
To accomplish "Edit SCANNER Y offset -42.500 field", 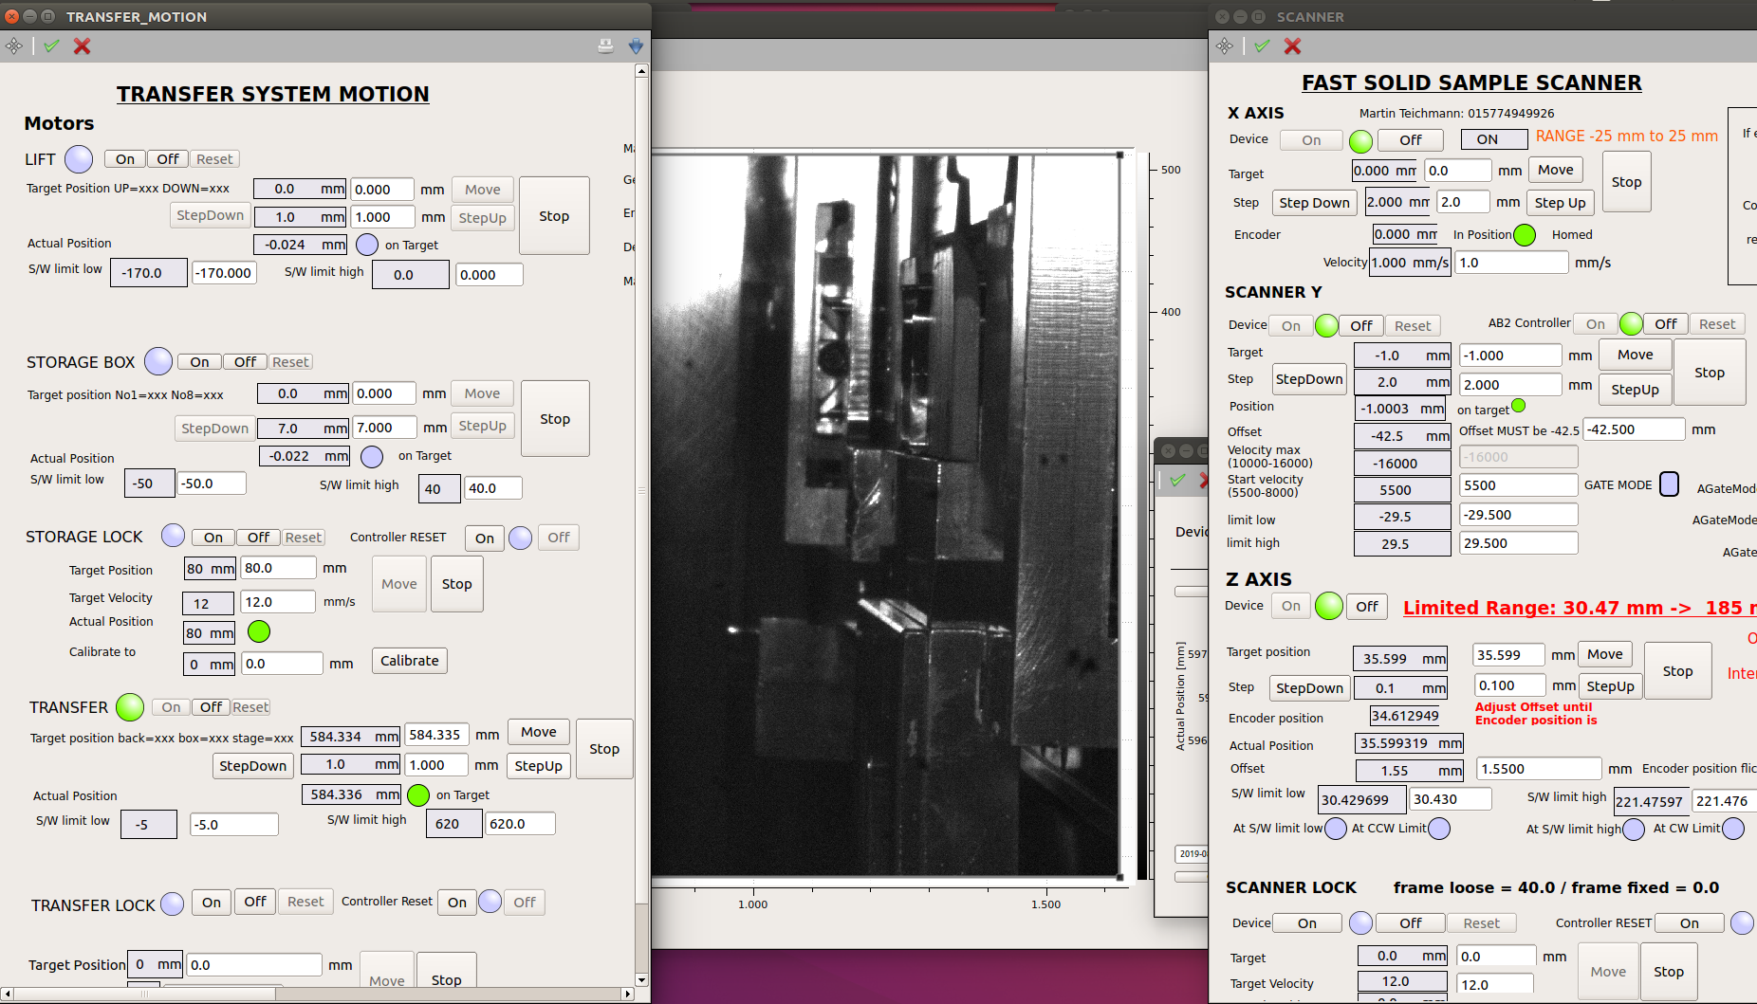I will 1634,429.
